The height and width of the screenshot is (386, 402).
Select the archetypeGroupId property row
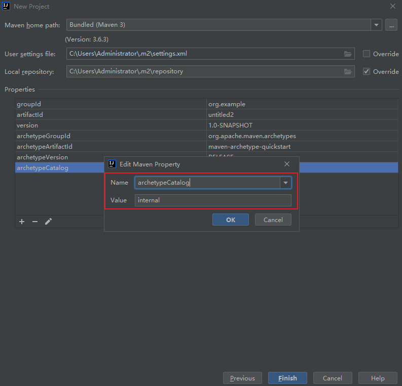[206, 136]
